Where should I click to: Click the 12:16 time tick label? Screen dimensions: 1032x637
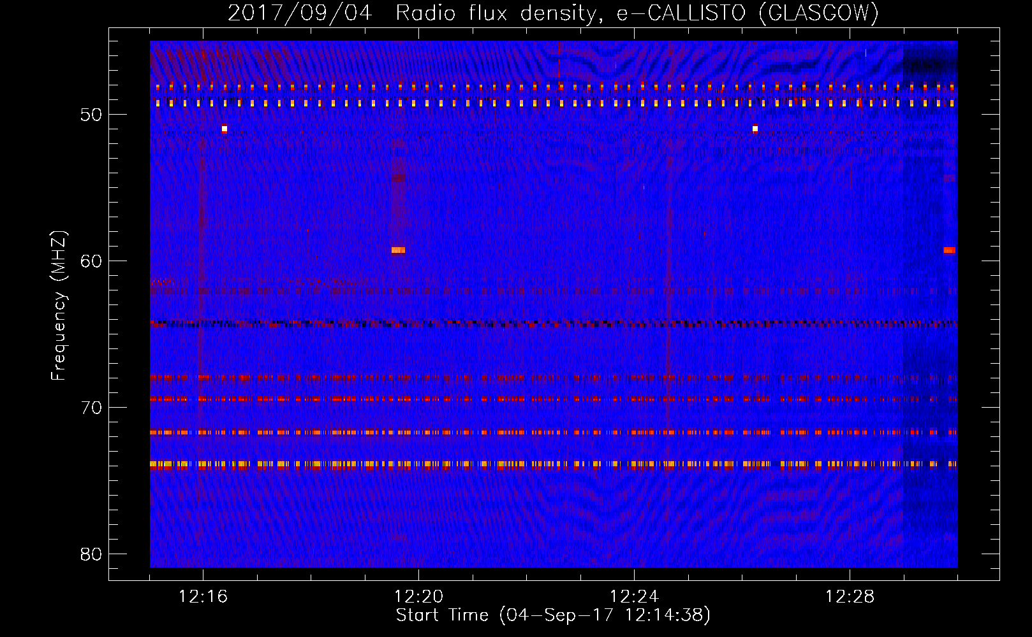[203, 597]
